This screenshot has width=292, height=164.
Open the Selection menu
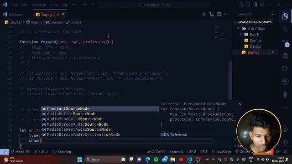point(39,5)
